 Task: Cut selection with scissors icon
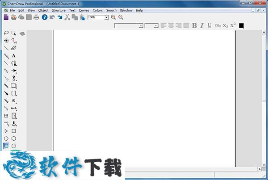click(x=67, y=17)
